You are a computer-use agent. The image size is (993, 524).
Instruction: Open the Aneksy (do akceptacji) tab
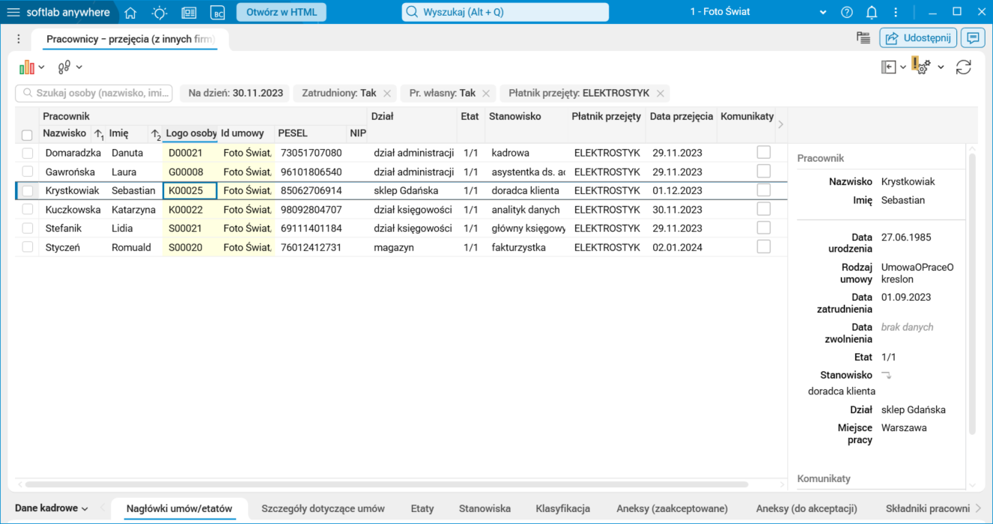point(807,508)
